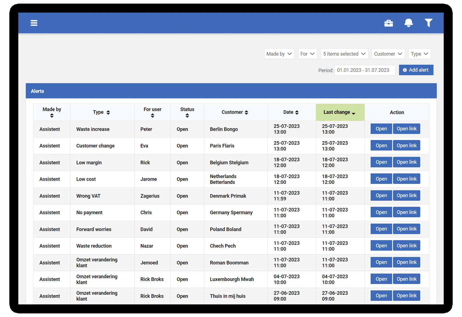This screenshot has width=462, height=317.
Task: Open the Forward worries alert
Action: click(x=381, y=229)
